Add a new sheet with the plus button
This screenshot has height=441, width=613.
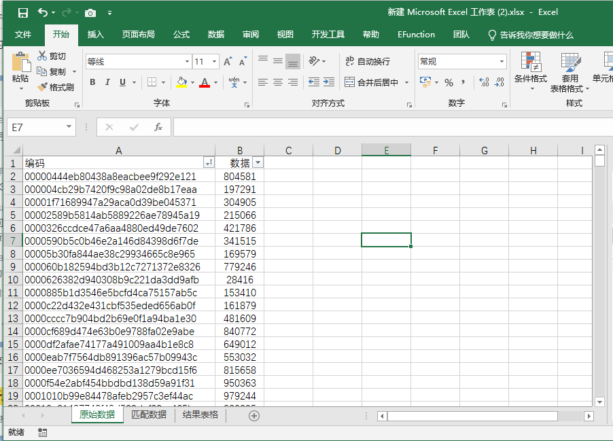click(254, 416)
